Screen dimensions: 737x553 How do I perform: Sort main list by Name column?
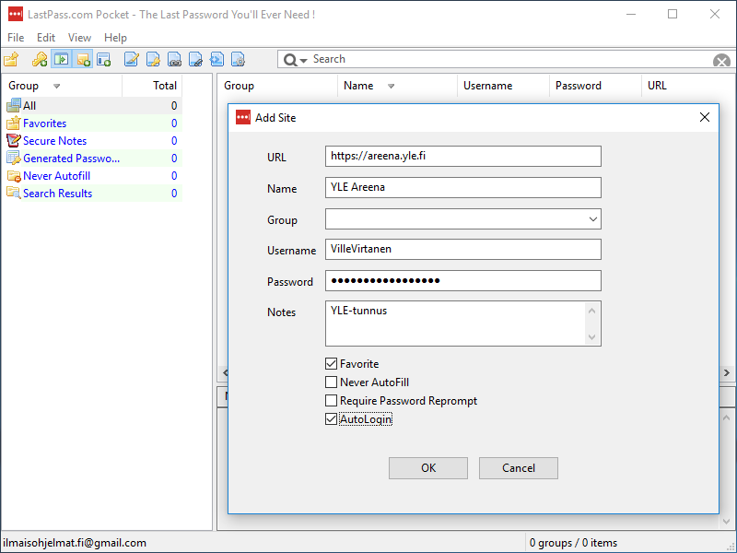click(x=397, y=86)
